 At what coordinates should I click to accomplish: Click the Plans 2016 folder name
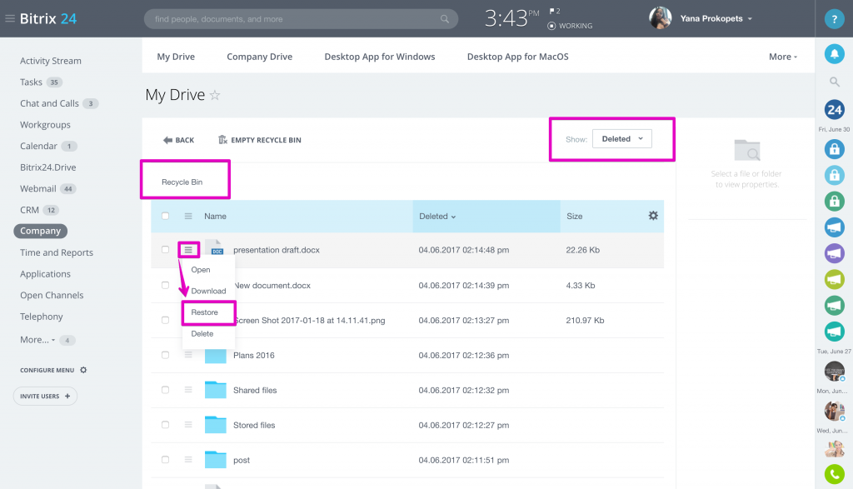coord(254,355)
